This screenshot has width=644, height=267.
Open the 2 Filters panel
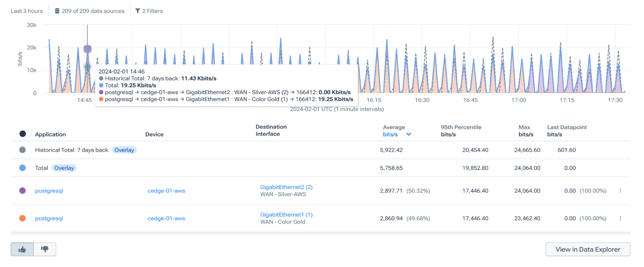pyautogui.click(x=149, y=11)
